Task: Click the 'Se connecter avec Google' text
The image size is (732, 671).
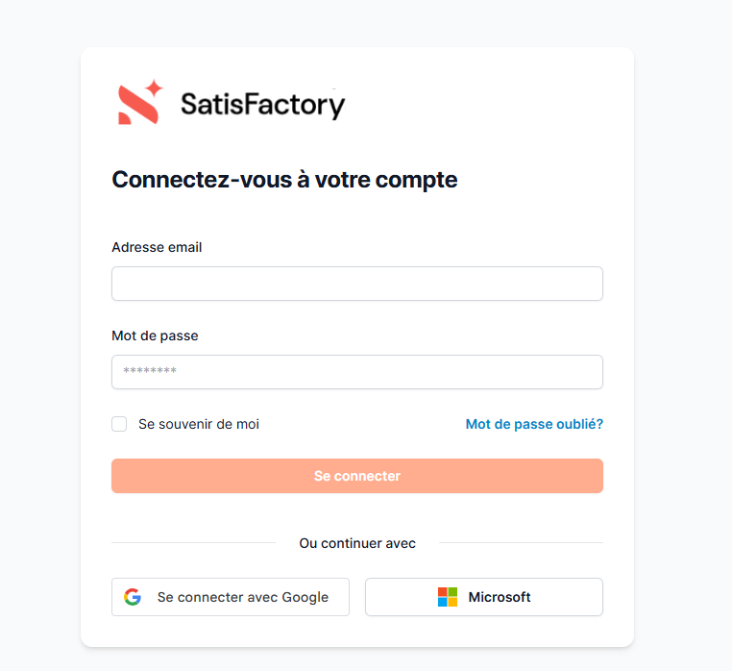Action: 243,597
